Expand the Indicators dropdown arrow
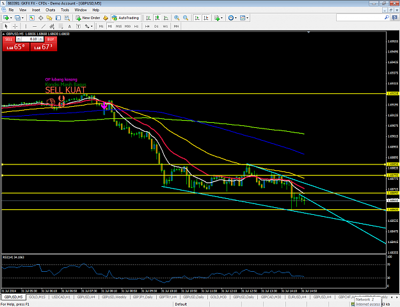The height and width of the screenshot is (307, 400). (221, 18)
